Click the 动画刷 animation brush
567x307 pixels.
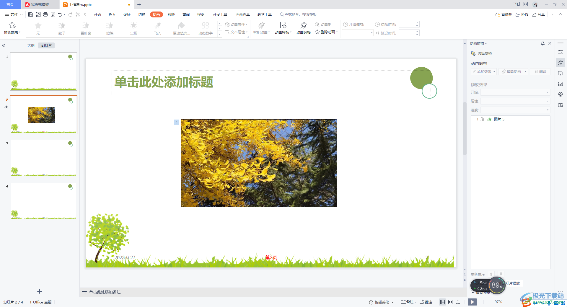pyautogui.click(x=323, y=24)
